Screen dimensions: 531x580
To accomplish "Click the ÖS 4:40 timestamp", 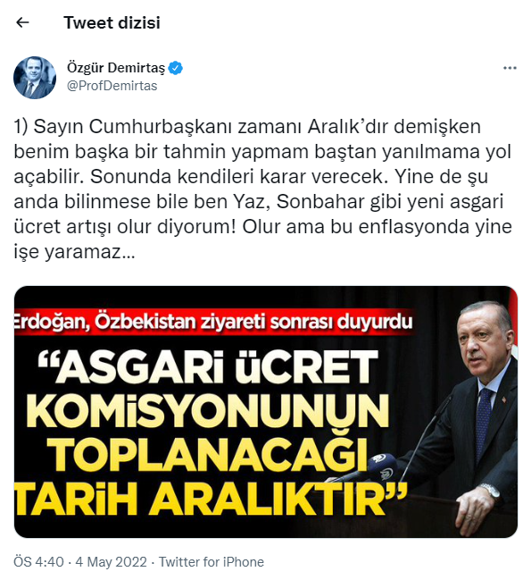I will (38, 562).
